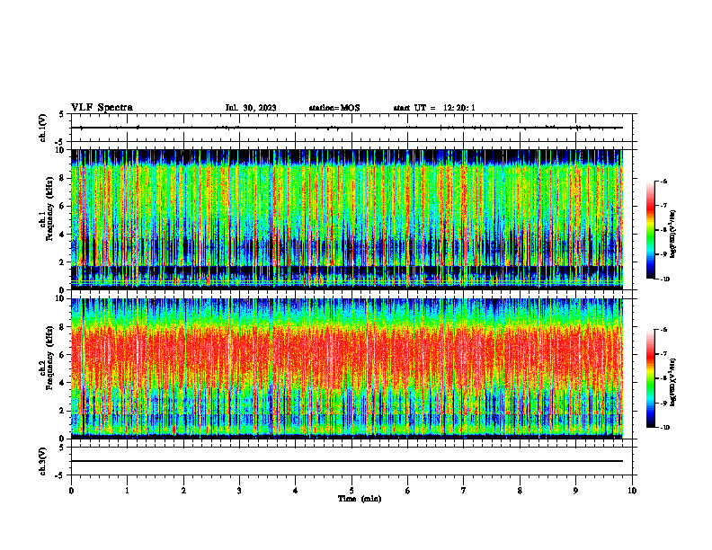Click the ch.3 flat waveform trace
Viewport: 712px width, 550px height.
347,461
